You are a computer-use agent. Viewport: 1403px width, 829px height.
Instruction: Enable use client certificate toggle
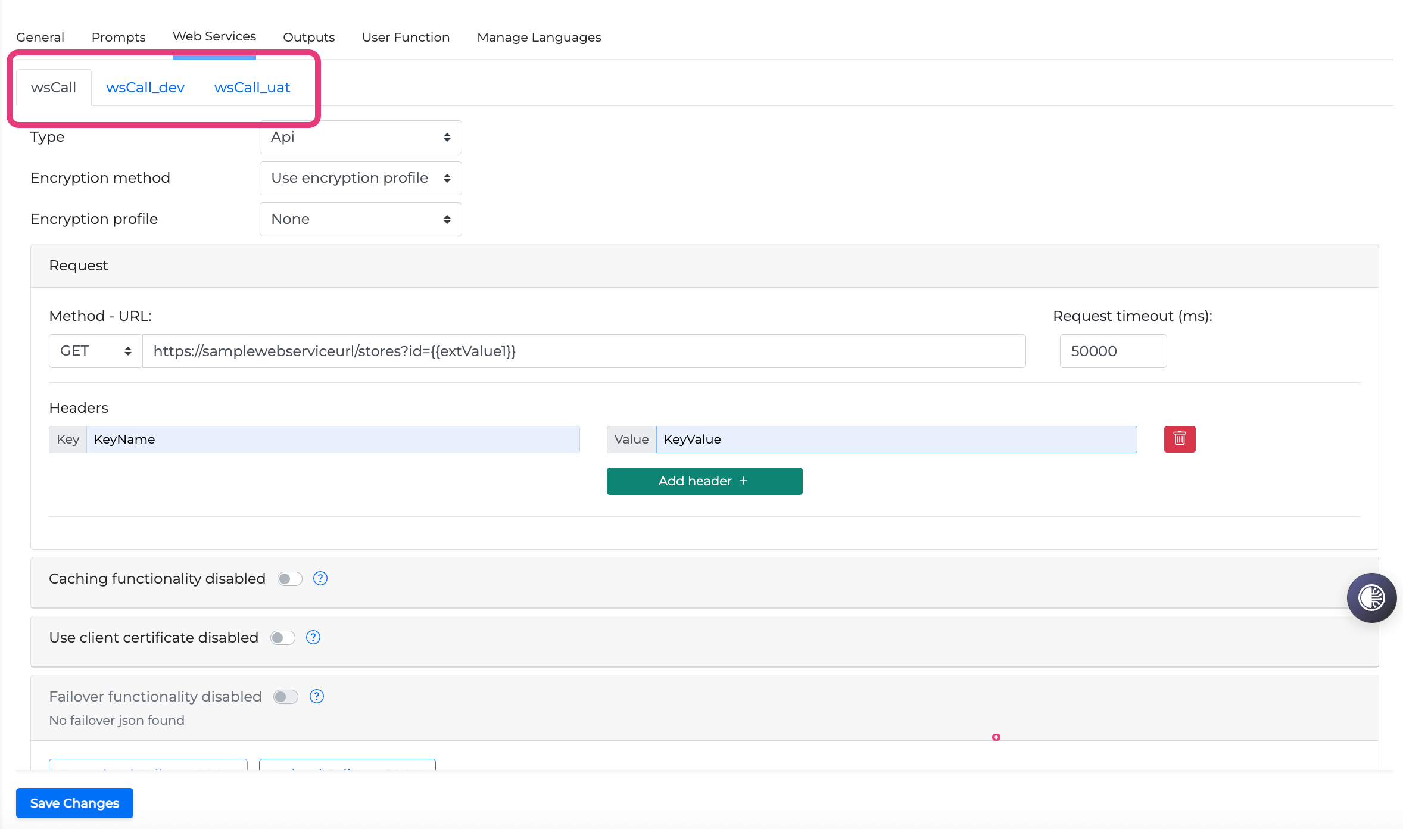coord(283,638)
